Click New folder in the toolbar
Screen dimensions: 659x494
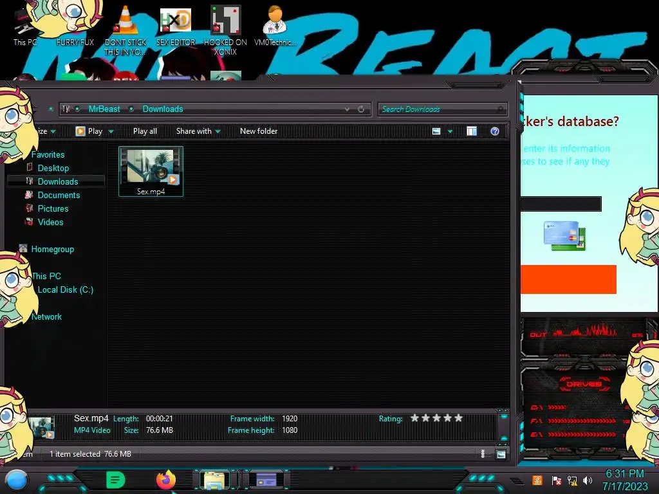coord(259,131)
